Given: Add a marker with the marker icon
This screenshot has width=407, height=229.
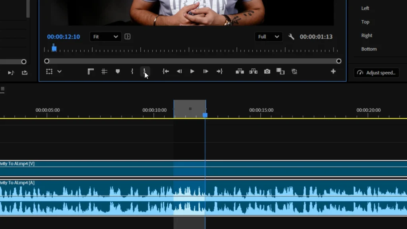Looking at the screenshot, I should [x=118, y=72].
